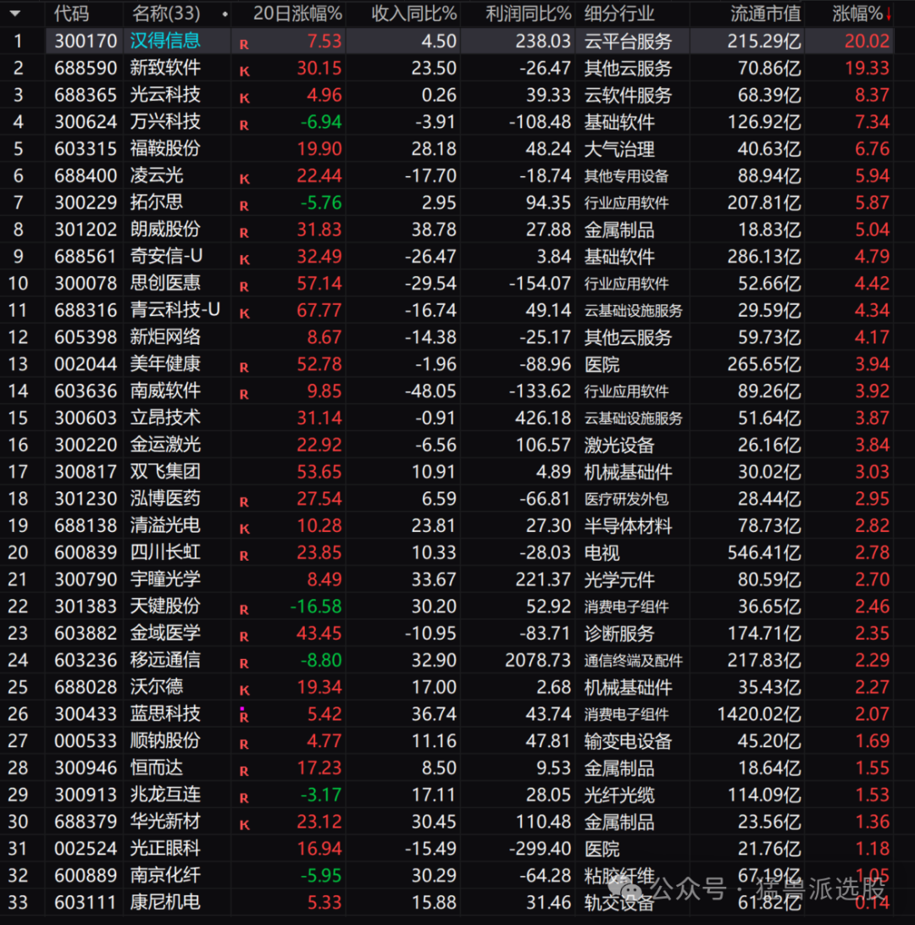Click the 云平台服务 industry cell

coord(628,42)
